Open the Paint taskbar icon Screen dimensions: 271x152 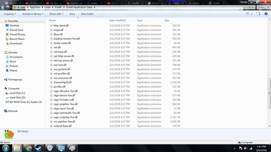(72, 148)
